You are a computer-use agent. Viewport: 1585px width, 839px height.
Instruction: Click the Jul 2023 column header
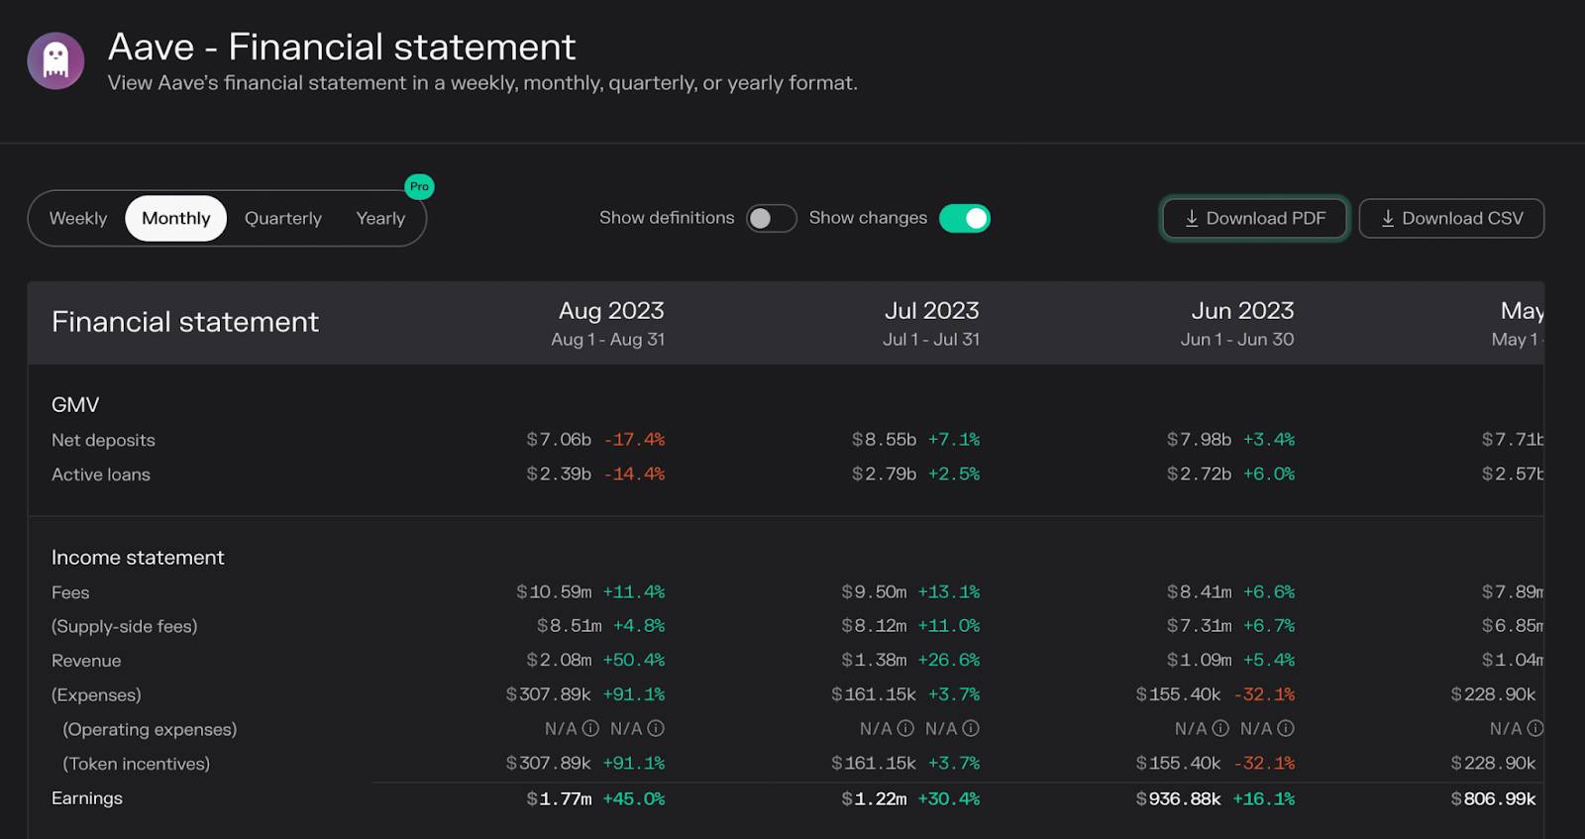tap(931, 323)
